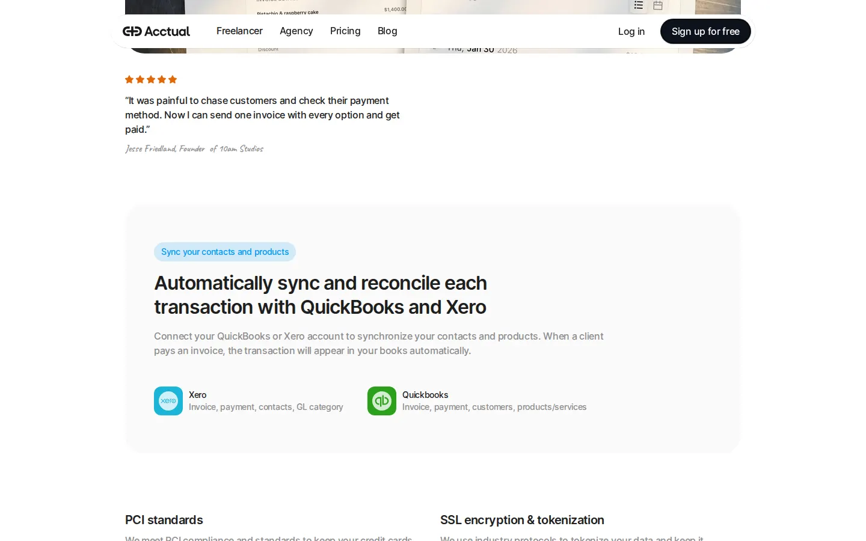The width and height of the screenshot is (866, 541).
Task: Click the 'Automatically sync and reconcile' heading
Action: (321, 295)
